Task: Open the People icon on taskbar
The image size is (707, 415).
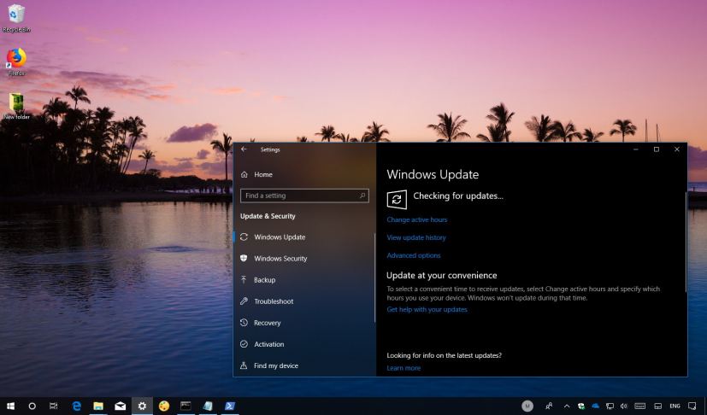Action: coord(549,406)
